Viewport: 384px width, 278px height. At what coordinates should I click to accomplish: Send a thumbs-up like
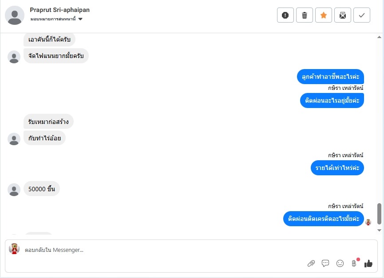368,263
